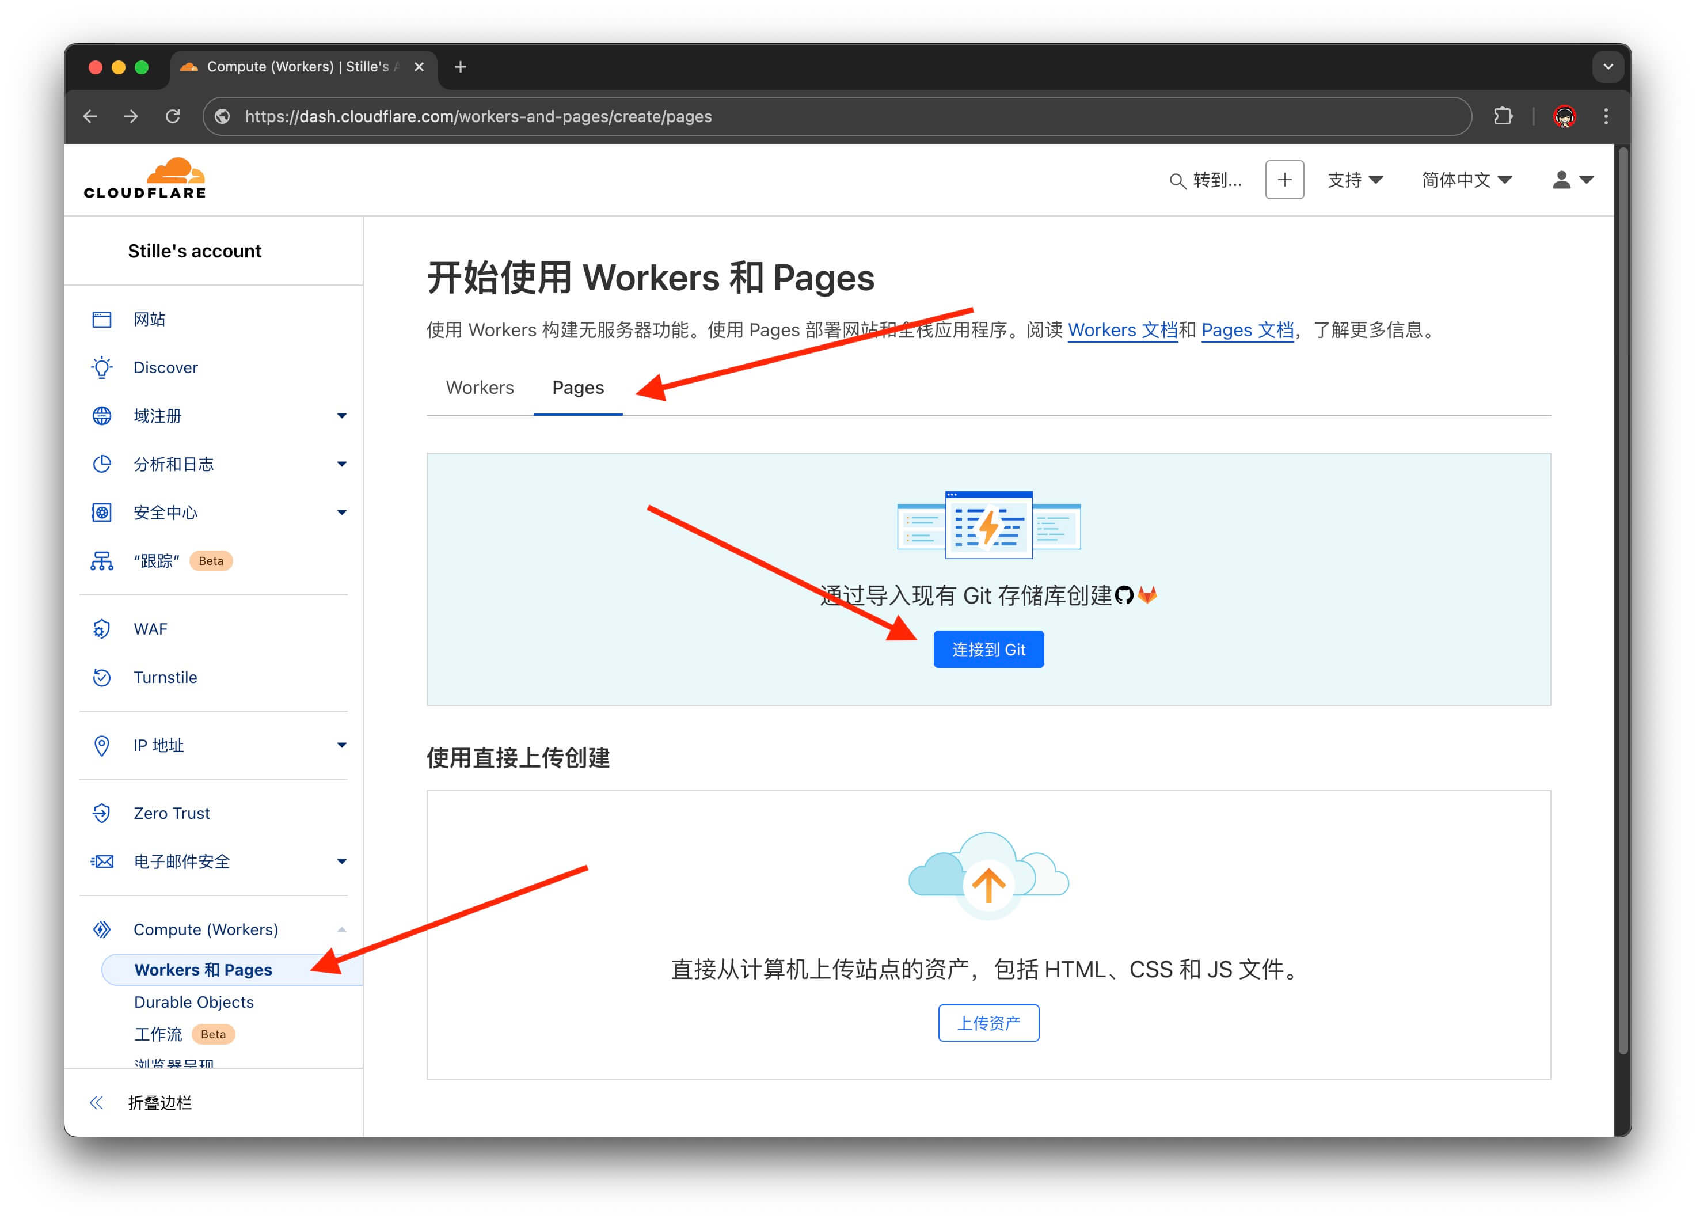This screenshot has height=1222, width=1696.
Task: Click the 转到... search field
Action: point(1206,180)
